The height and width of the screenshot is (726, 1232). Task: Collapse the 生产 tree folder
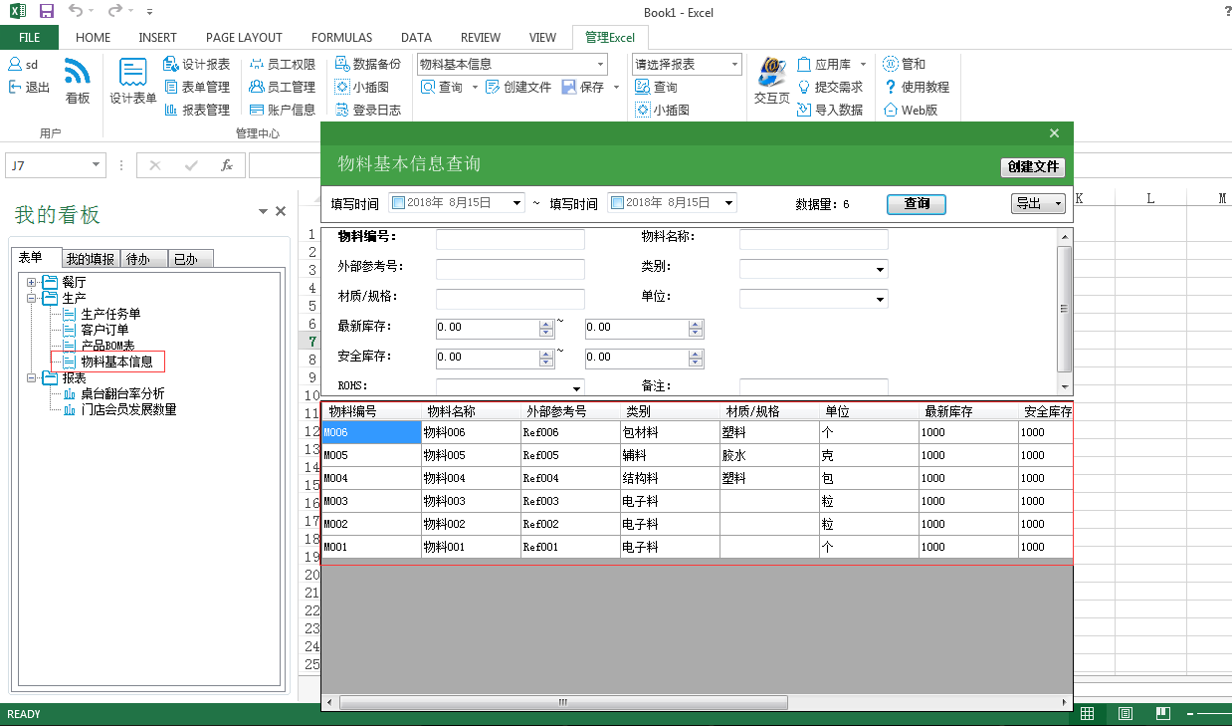click(x=32, y=298)
